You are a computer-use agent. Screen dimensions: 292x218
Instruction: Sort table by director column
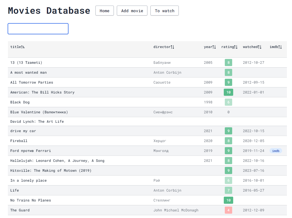[x=164, y=47]
